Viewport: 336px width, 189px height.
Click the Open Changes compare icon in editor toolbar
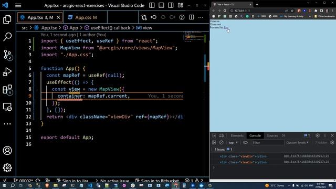144,17
